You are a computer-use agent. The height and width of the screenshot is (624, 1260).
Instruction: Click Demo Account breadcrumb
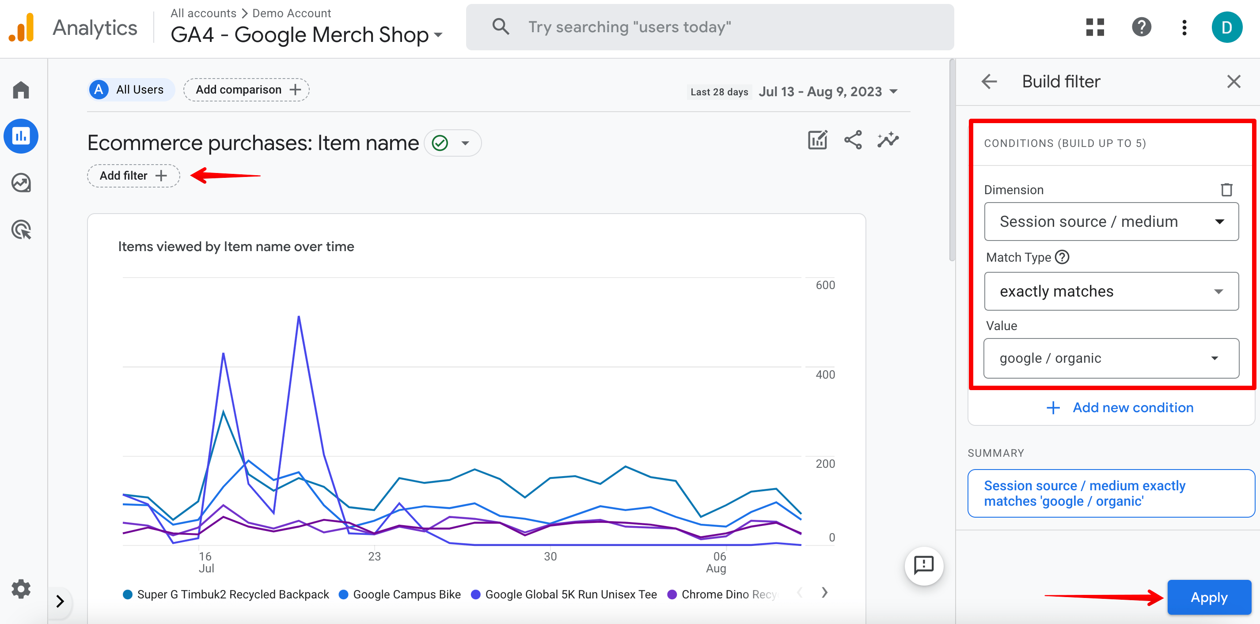click(292, 13)
